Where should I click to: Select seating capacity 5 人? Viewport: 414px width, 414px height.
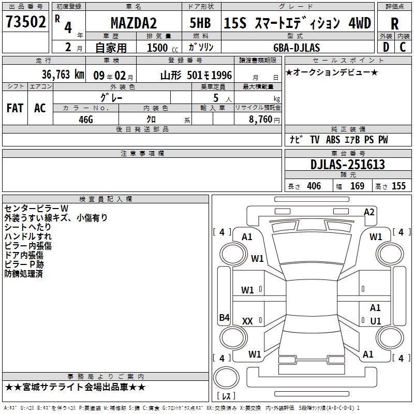223,98
